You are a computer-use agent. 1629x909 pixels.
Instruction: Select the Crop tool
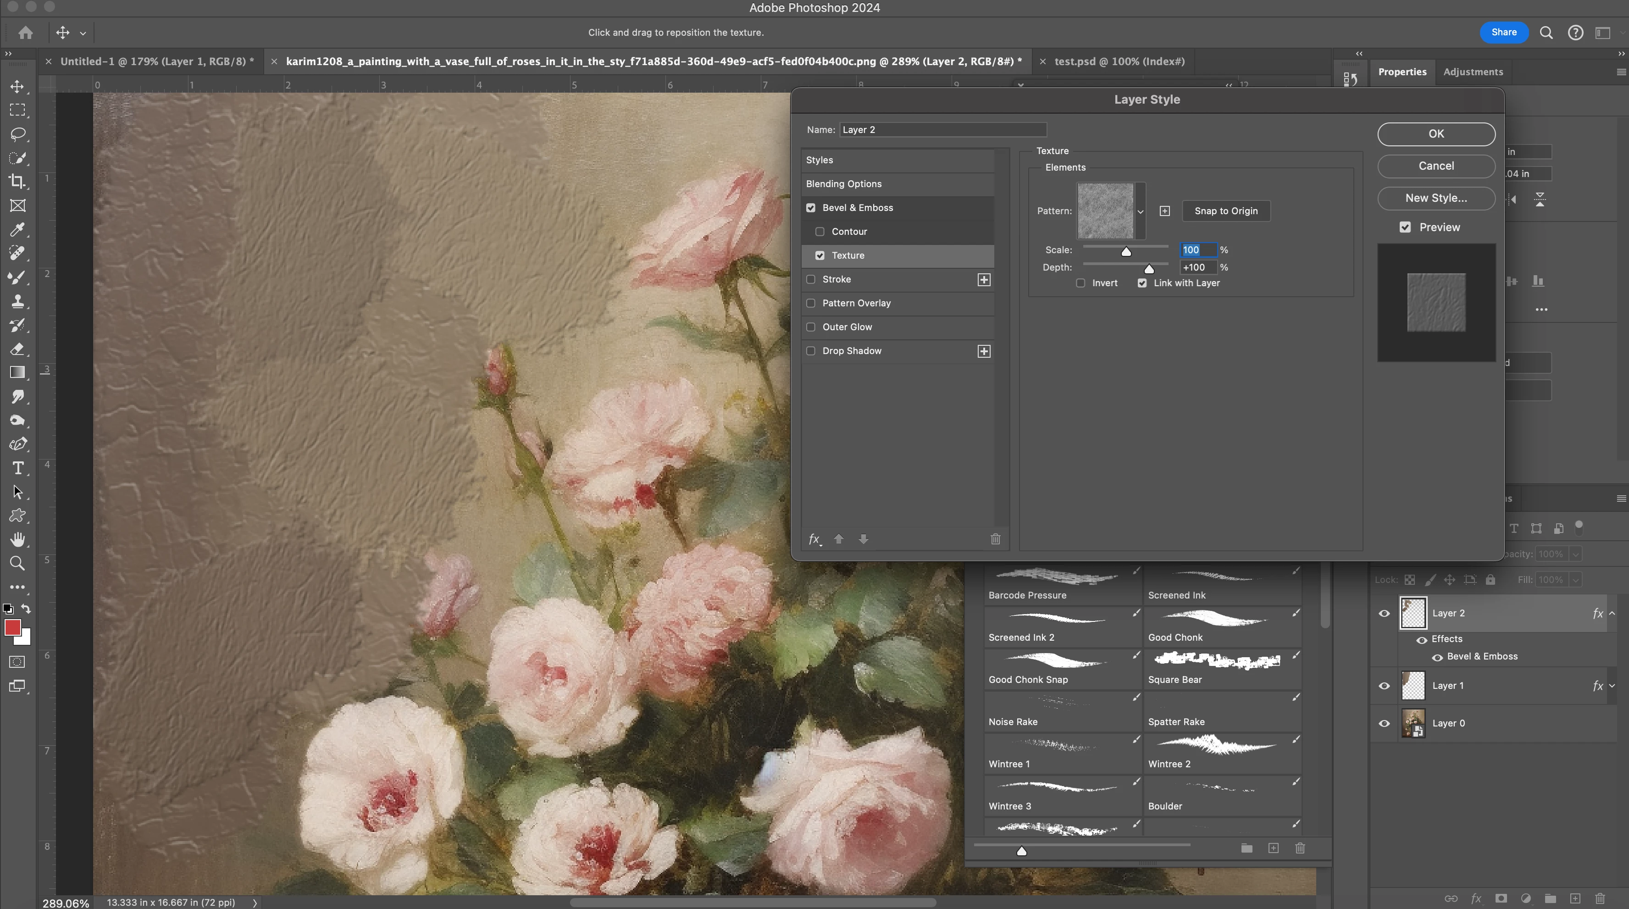(x=18, y=182)
